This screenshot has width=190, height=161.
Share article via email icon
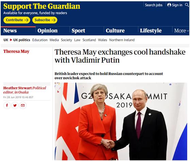click(23, 105)
